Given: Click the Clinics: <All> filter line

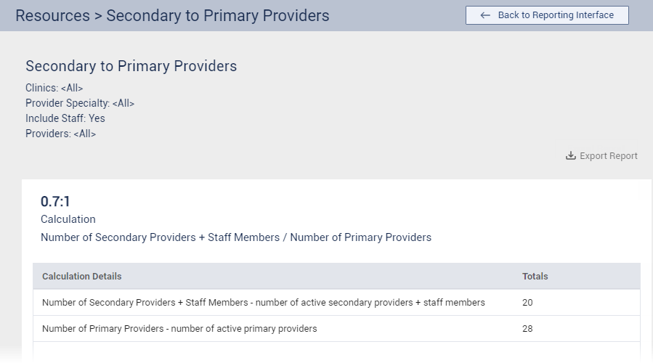Looking at the screenshot, I should [x=54, y=88].
